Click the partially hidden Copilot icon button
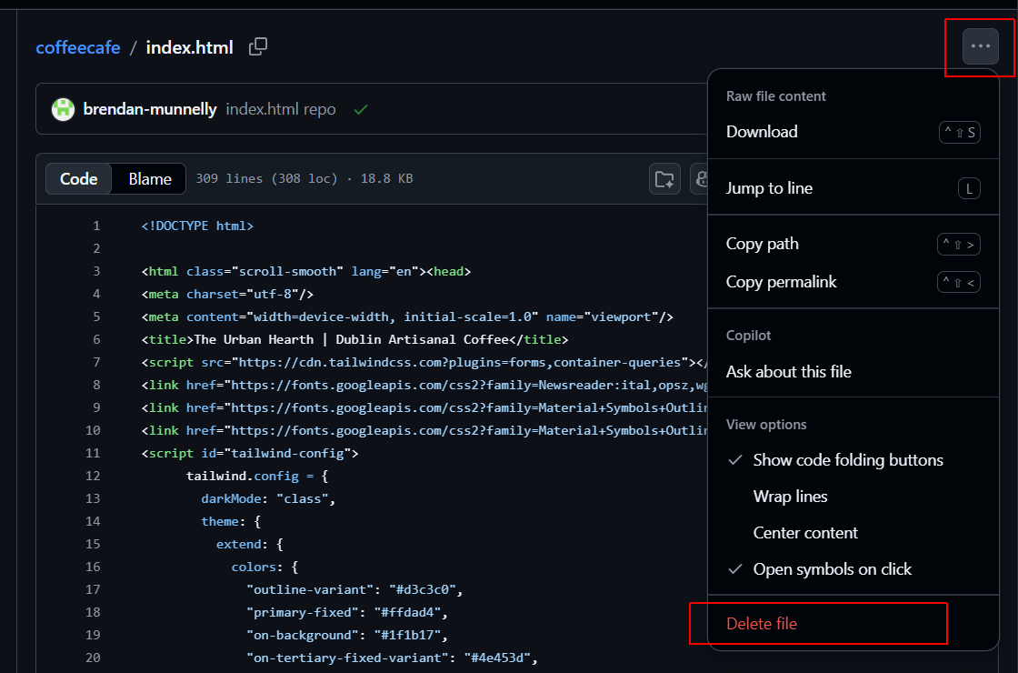 (x=700, y=178)
